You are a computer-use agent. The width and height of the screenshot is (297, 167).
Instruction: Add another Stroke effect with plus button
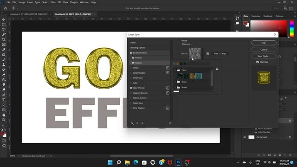(168, 68)
